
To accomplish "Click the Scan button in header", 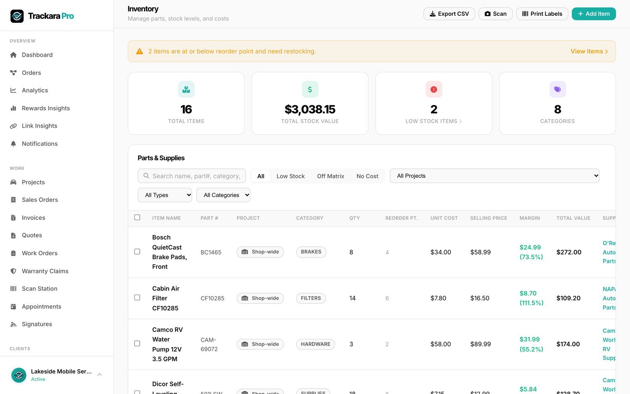I will pos(495,14).
